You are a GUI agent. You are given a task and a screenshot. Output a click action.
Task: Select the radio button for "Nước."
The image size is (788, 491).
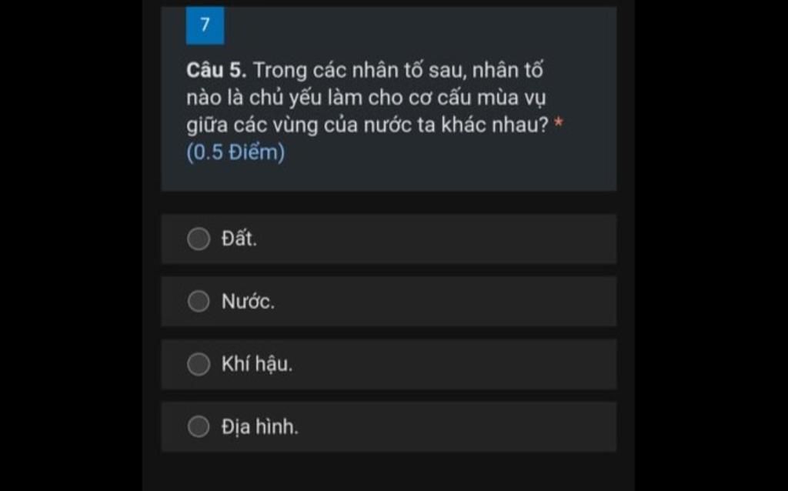(x=199, y=302)
